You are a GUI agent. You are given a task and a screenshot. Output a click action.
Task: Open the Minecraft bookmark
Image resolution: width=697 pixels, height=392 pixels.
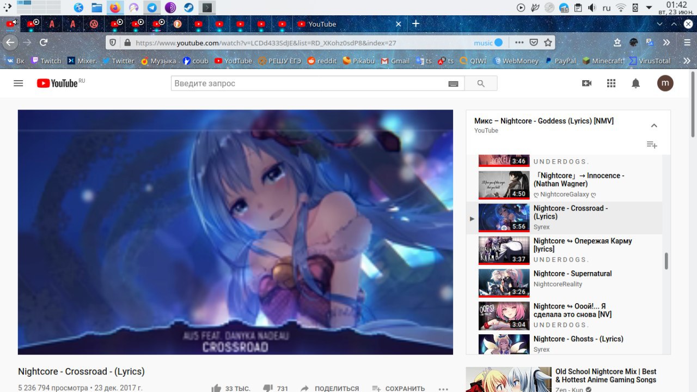pos(603,61)
